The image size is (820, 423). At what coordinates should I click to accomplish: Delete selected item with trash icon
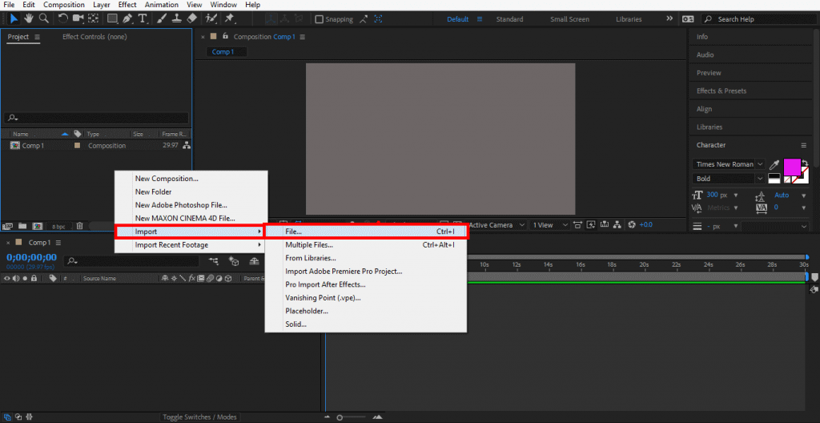[x=79, y=226]
